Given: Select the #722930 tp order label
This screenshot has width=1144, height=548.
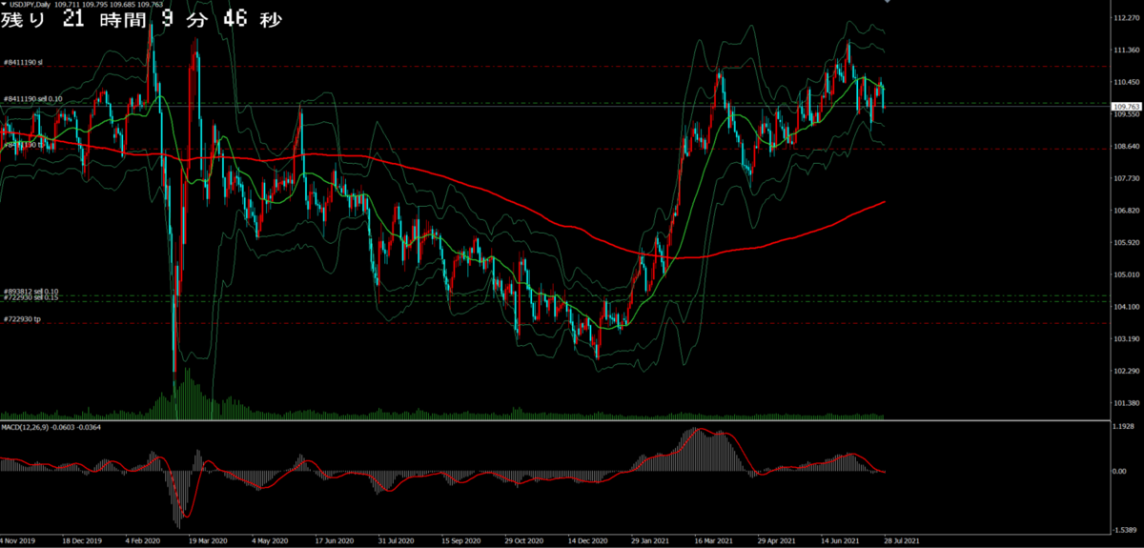Looking at the screenshot, I should pos(23,319).
